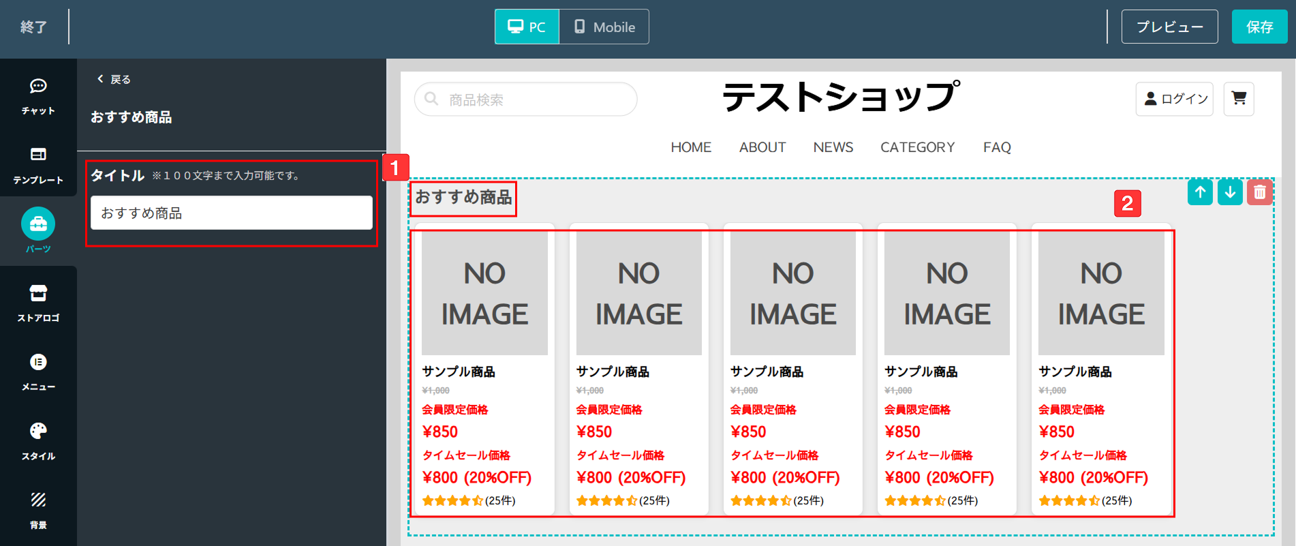Click the shopping cart icon
The height and width of the screenshot is (546, 1296).
tap(1238, 99)
